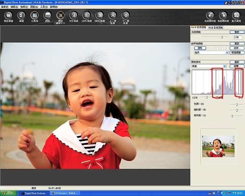Image resolution: width=245 pixels, height=196 pixels.
Task: Click inside the tone curve histogram
Action: click(x=217, y=82)
